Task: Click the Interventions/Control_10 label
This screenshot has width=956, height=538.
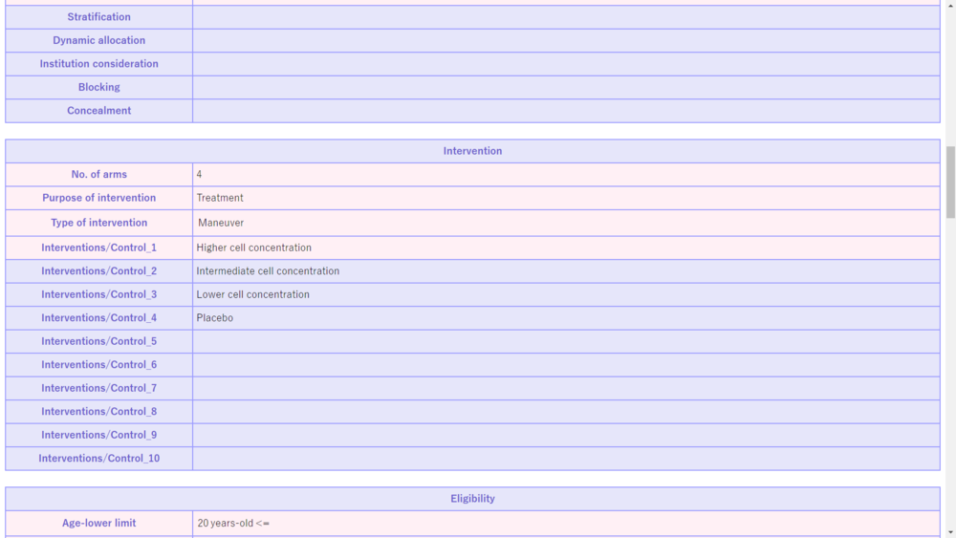Action: point(99,459)
